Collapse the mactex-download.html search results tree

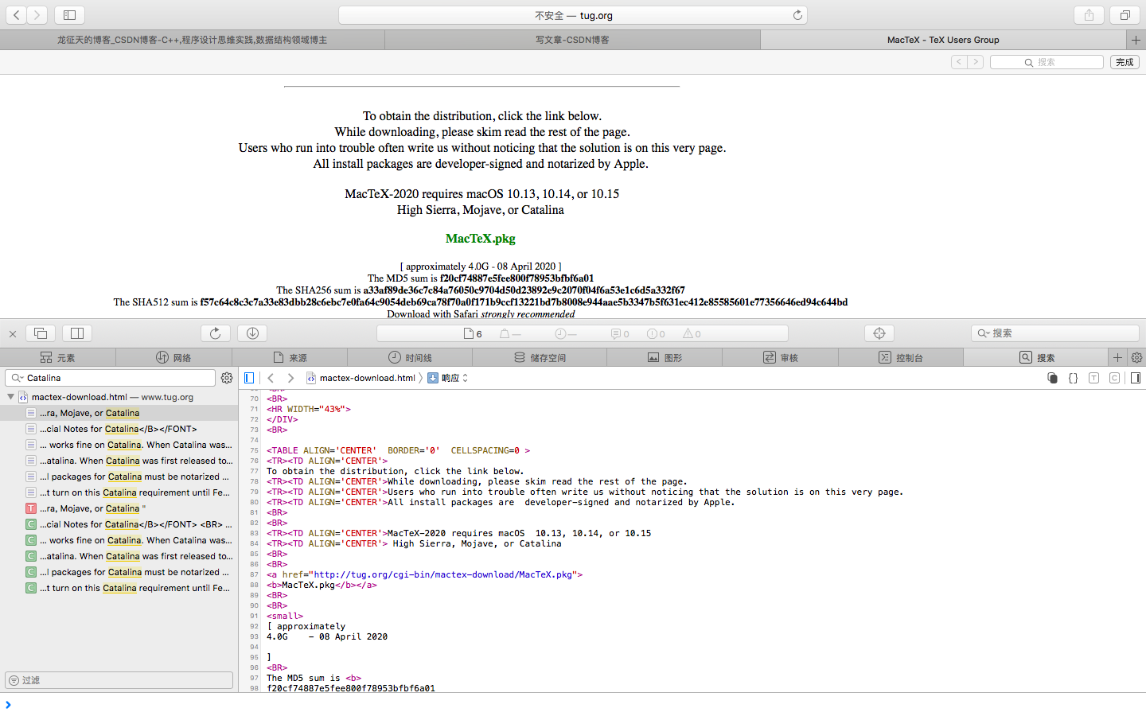click(10, 397)
